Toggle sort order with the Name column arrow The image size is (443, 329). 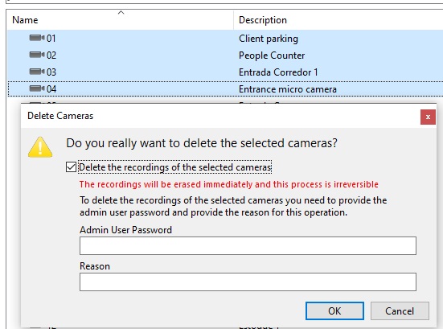point(121,12)
